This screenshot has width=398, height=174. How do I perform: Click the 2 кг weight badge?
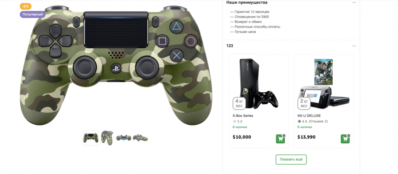pos(304,103)
